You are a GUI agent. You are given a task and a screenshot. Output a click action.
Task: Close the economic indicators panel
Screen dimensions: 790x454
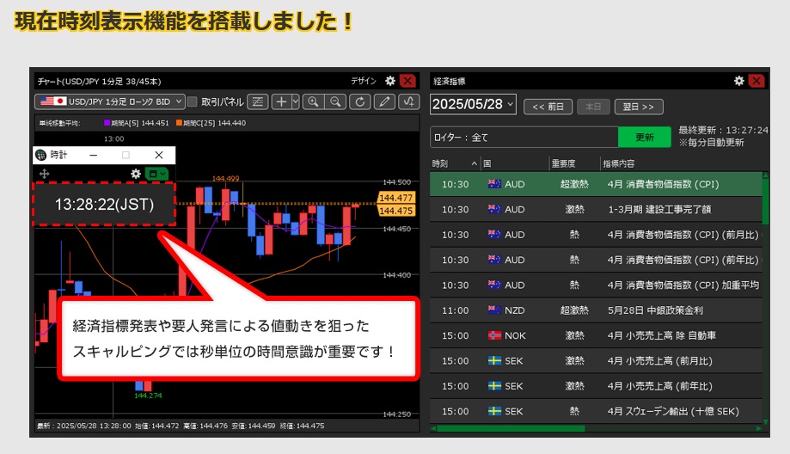(756, 81)
